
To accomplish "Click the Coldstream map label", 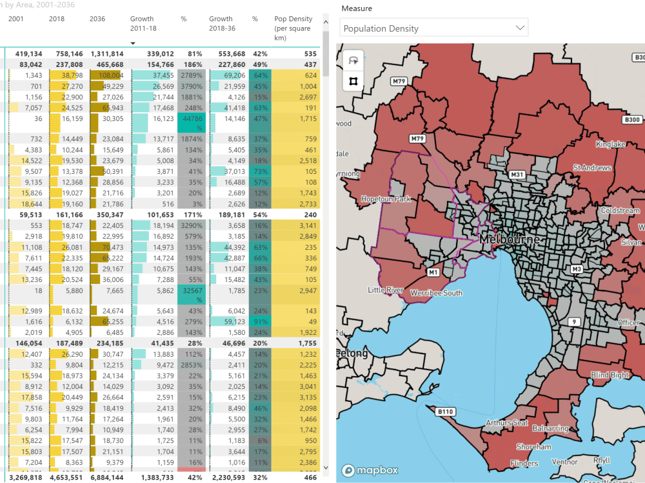I will click(620, 211).
